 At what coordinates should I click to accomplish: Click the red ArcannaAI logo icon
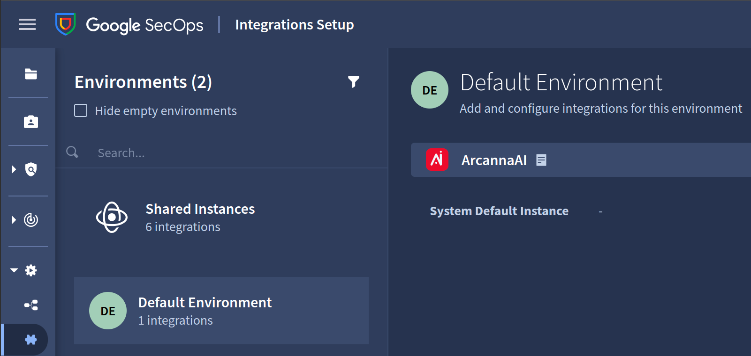click(437, 160)
